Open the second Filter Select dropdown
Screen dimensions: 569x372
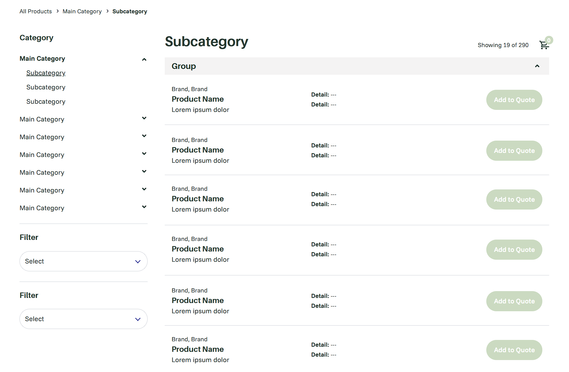pos(83,319)
